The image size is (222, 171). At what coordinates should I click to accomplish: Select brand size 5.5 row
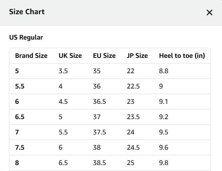pos(110,86)
